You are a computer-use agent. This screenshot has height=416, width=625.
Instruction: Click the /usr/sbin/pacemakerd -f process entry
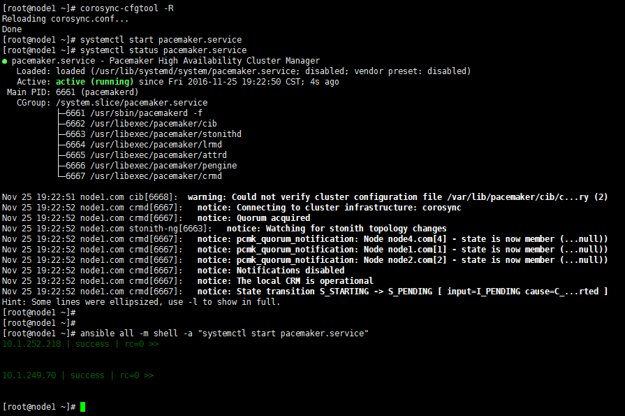[134, 113]
